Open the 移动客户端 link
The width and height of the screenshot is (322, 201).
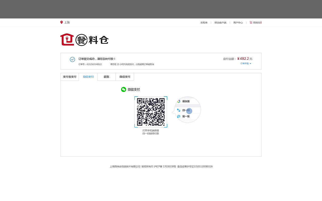220,23
